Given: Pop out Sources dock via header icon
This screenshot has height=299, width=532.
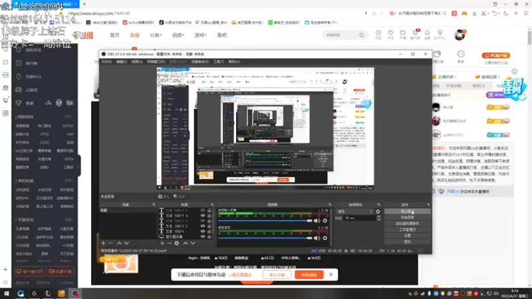Looking at the screenshot, I should [x=212, y=205].
